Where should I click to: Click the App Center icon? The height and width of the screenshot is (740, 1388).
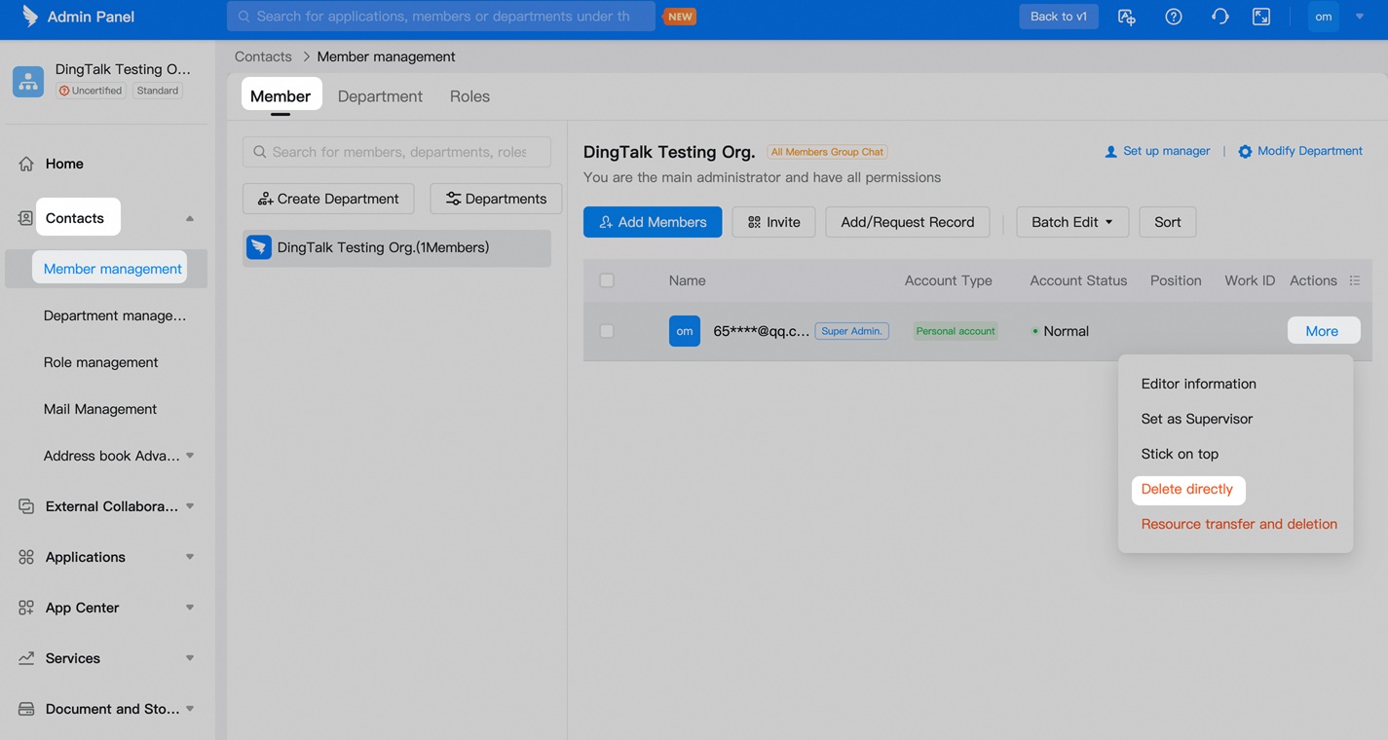(x=26, y=608)
